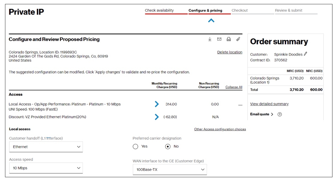Click the help question mark icon

(x=280, y=114)
